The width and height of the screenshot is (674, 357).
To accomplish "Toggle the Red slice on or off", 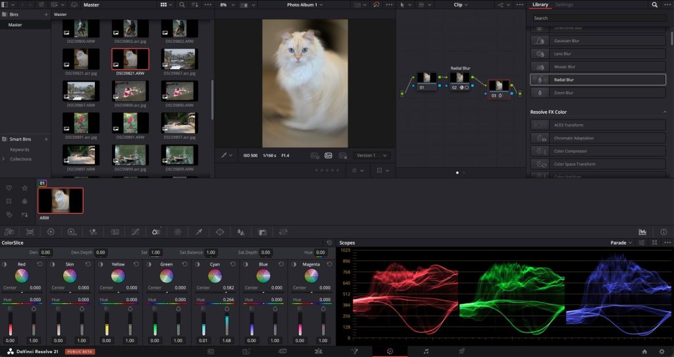I will pos(5,264).
